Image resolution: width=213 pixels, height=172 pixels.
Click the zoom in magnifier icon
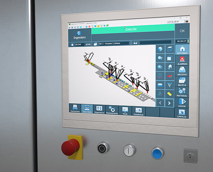tap(160, 58)
